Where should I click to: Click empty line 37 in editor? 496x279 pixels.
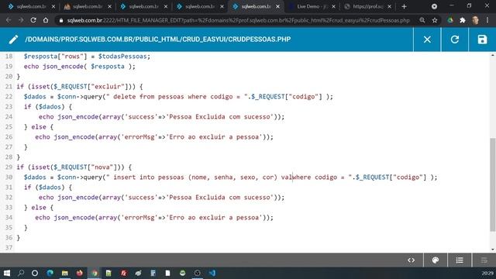tap(251, 248)
